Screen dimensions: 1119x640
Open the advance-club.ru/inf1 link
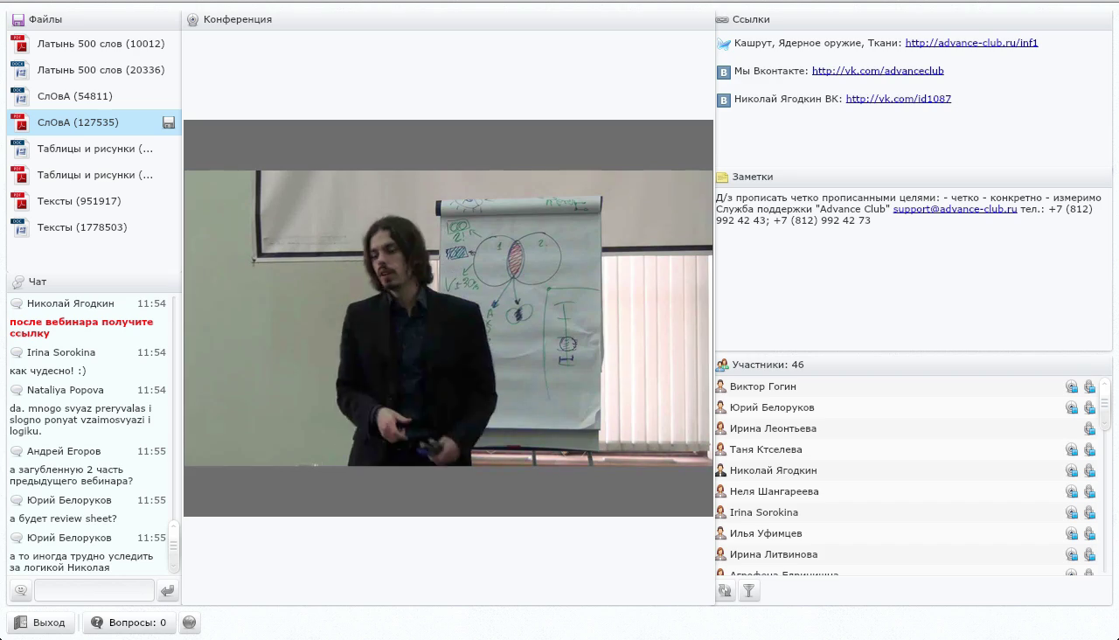tap(971, 43)
